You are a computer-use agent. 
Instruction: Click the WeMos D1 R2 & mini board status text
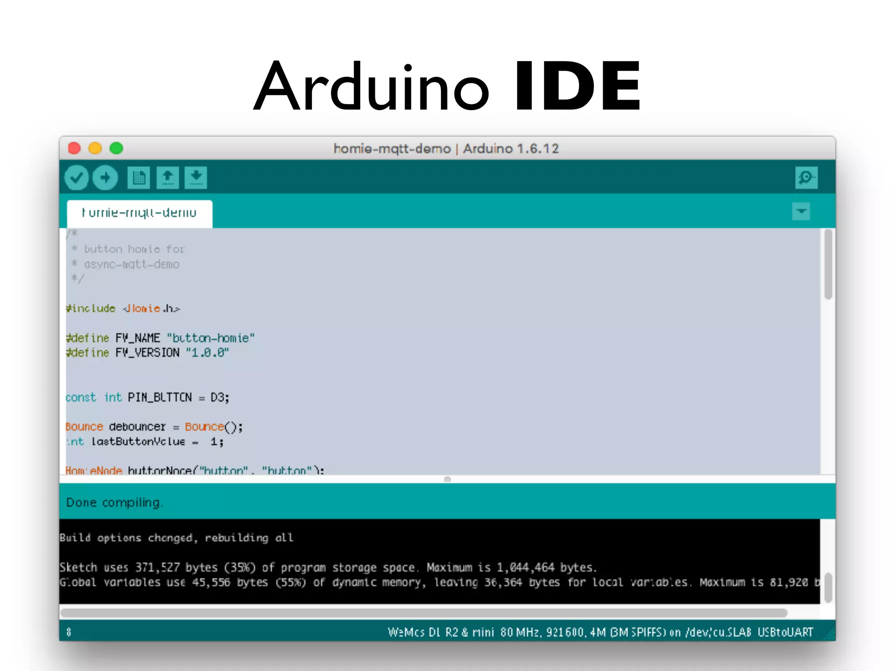click(x=600, y=632)
